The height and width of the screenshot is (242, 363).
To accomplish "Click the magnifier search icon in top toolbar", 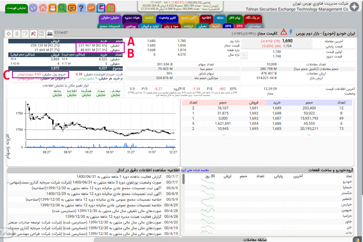I will [x=62, y=7].
